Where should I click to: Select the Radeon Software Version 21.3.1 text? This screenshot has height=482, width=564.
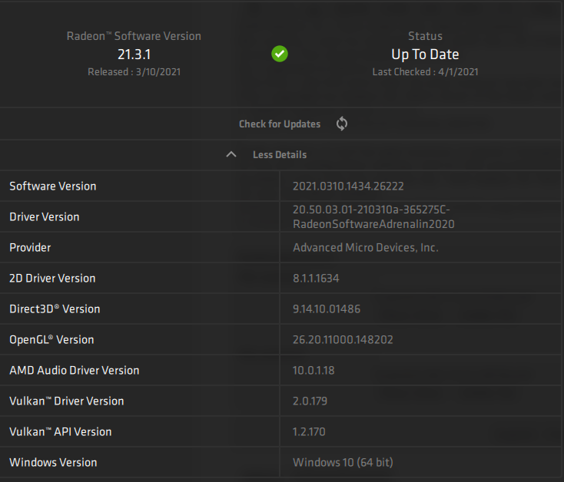point(134,54)
